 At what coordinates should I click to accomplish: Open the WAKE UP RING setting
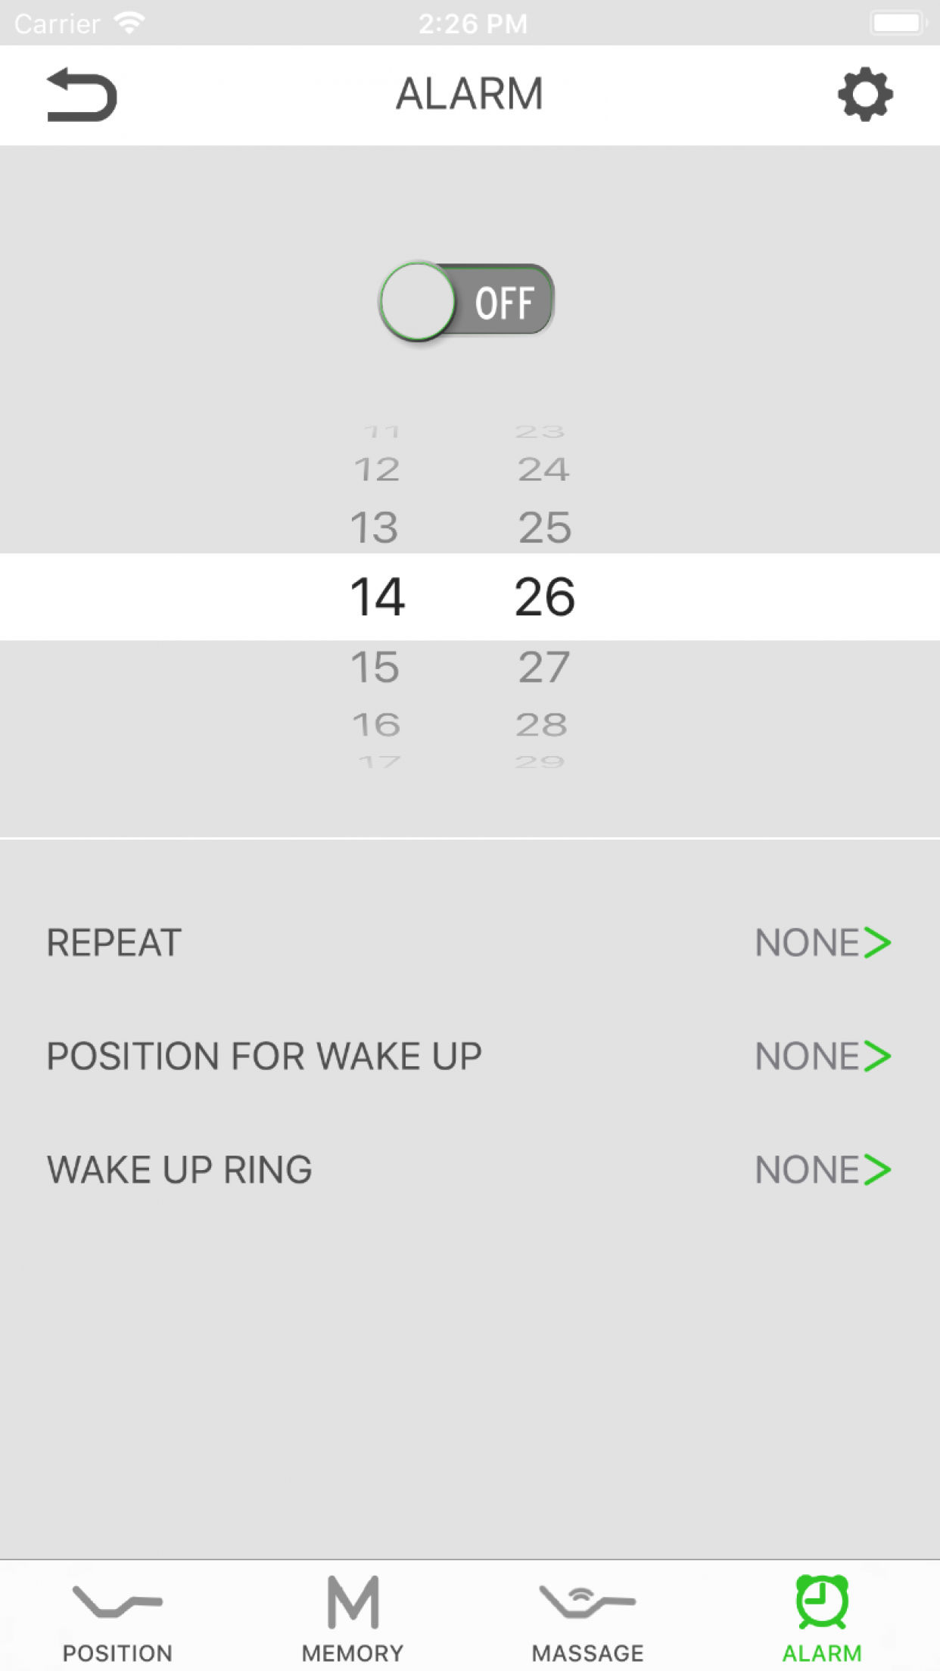coord(179,1170)
